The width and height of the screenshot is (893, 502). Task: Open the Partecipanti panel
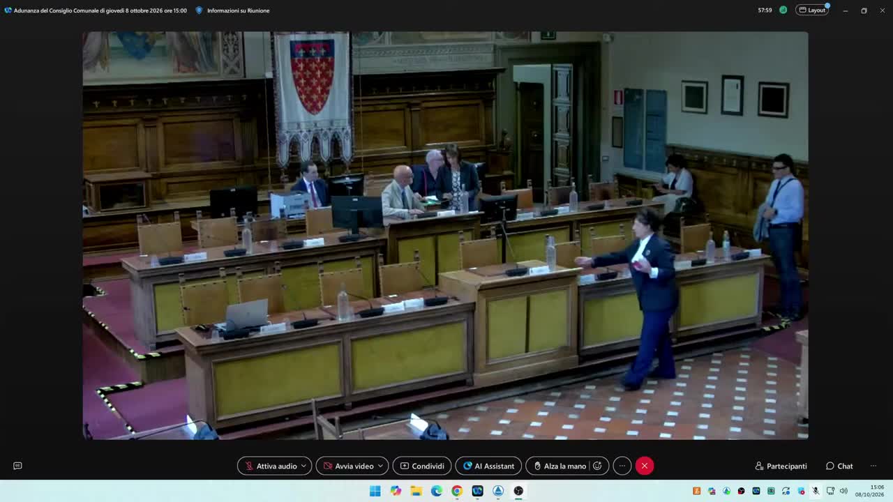[x=781, y=466]
